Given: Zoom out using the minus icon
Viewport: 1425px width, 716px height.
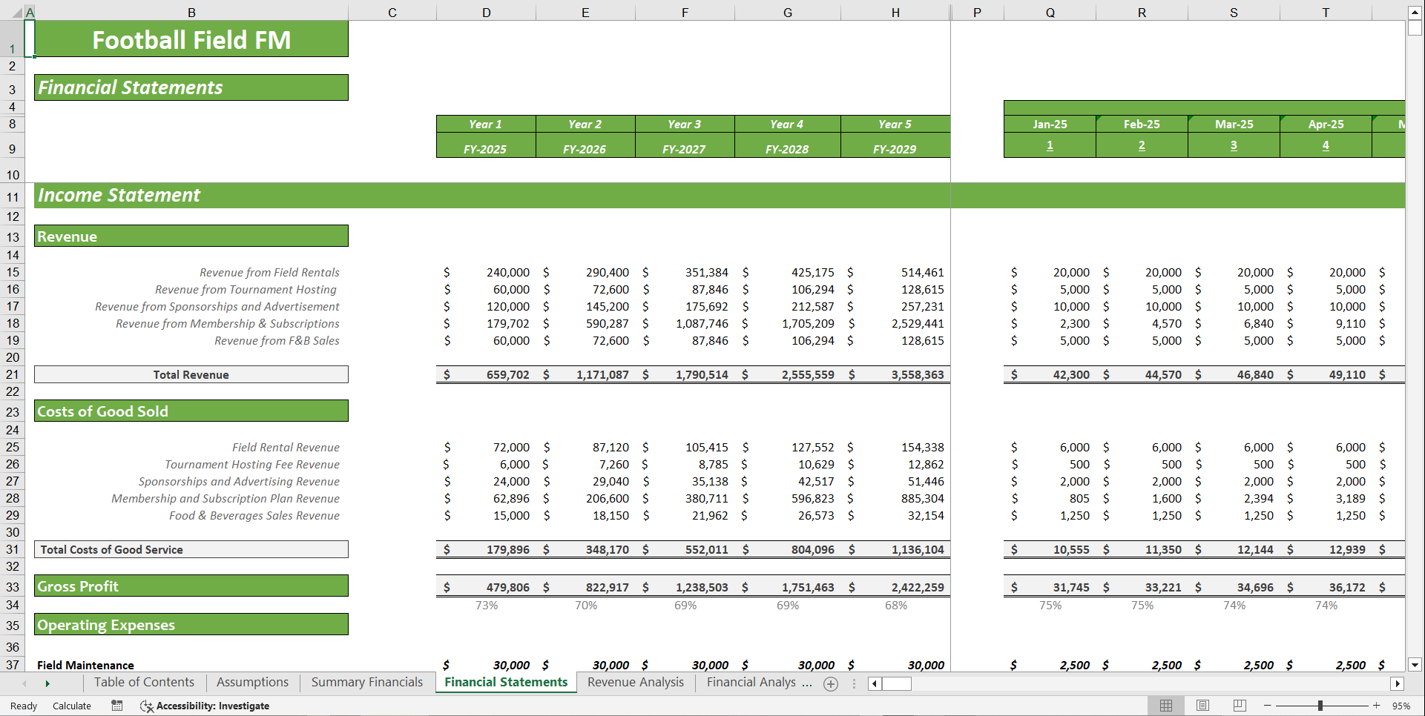Looking at the screenshot, I should [x=1268, y=706].
